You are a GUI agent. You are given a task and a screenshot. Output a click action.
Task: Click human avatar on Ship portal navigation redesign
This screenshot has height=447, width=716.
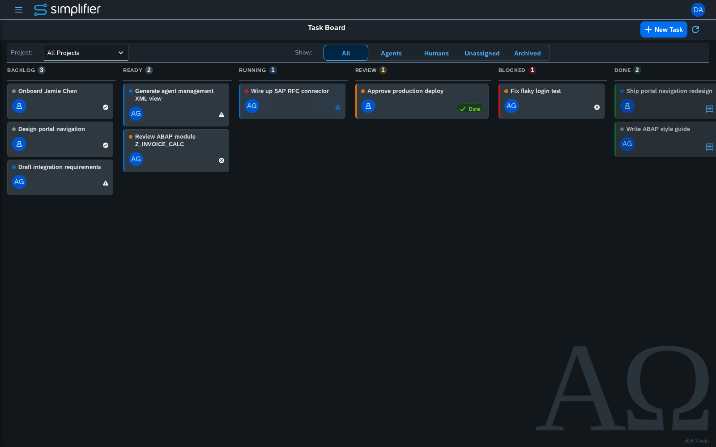(627, 106)
